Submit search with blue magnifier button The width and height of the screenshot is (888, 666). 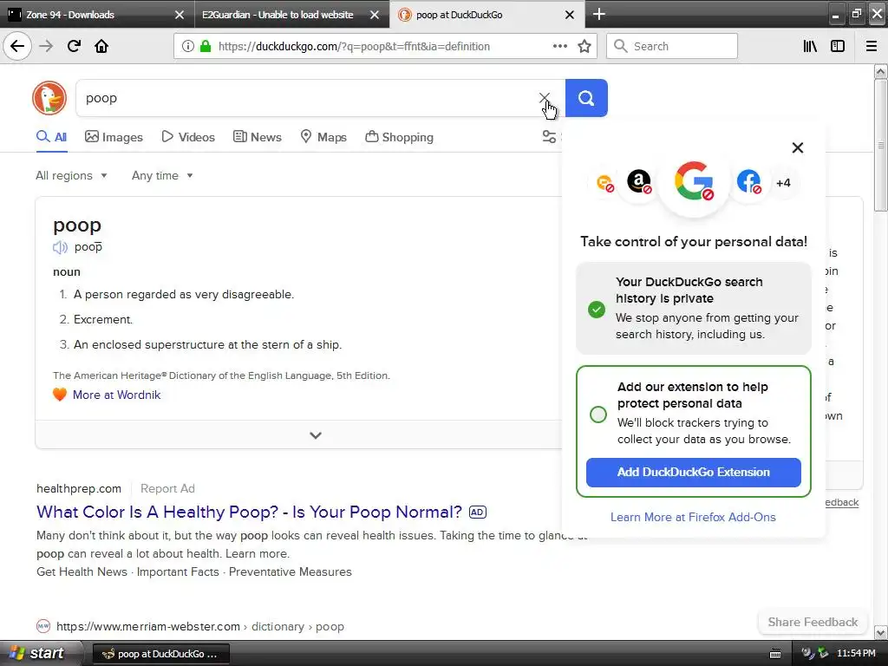pos(586,98)
